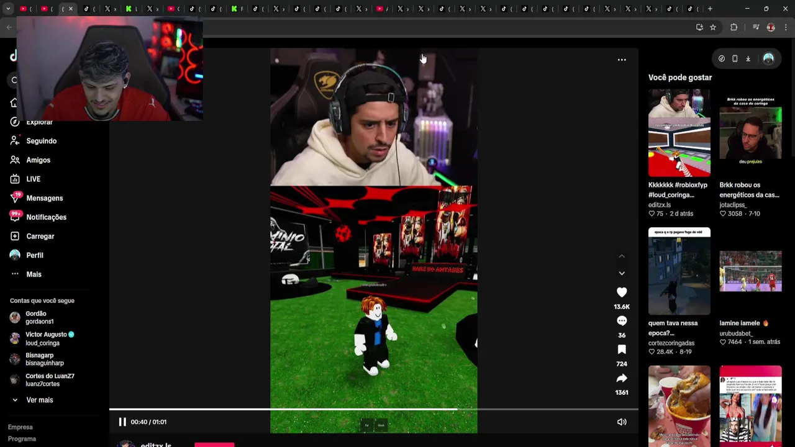The image size is (795, 447).
Task: Open the three-dot video options menu
Action: (x=622, y=60)
